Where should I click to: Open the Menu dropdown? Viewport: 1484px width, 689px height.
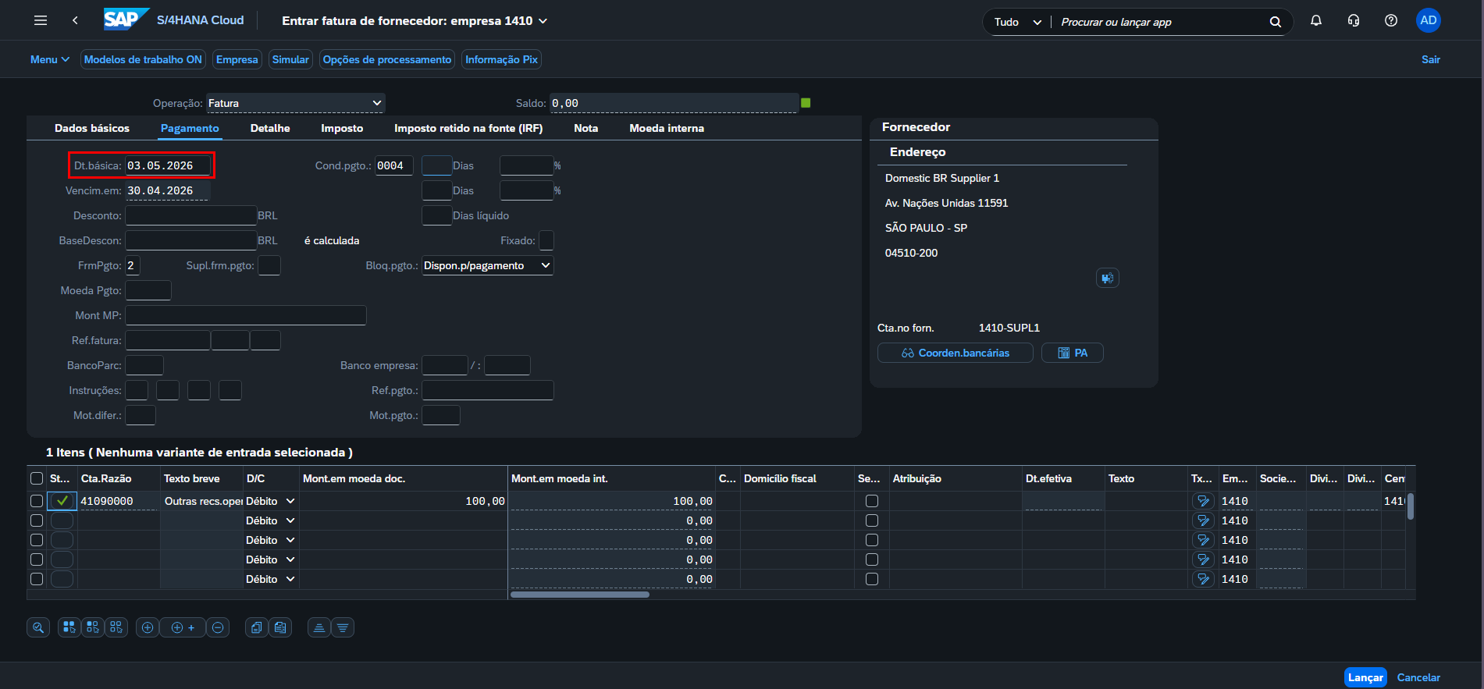coord(50,59)
